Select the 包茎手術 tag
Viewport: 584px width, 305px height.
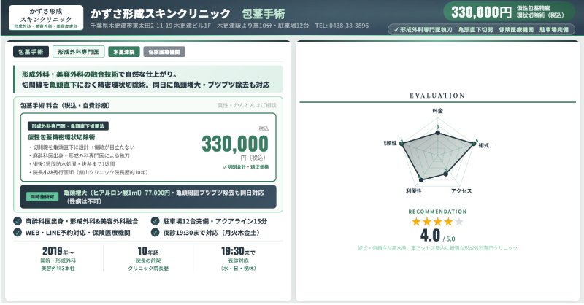click(31, 52)
